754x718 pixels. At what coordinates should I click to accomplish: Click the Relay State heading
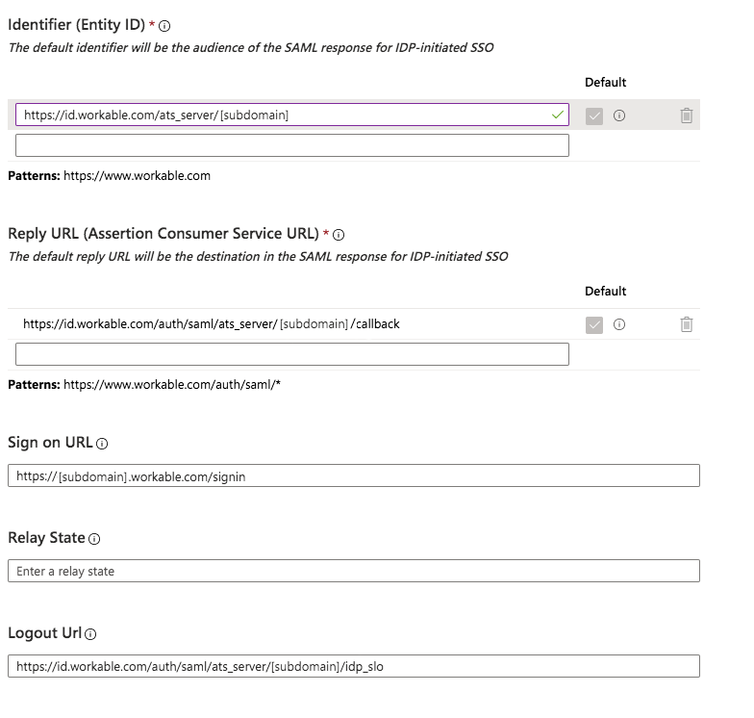pyautogui.click(x=46, y=537)
